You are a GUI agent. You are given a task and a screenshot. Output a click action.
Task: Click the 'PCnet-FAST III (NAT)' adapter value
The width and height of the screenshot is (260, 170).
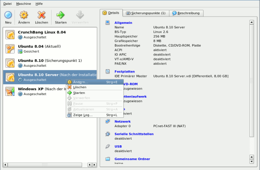[x=169, y=126]
